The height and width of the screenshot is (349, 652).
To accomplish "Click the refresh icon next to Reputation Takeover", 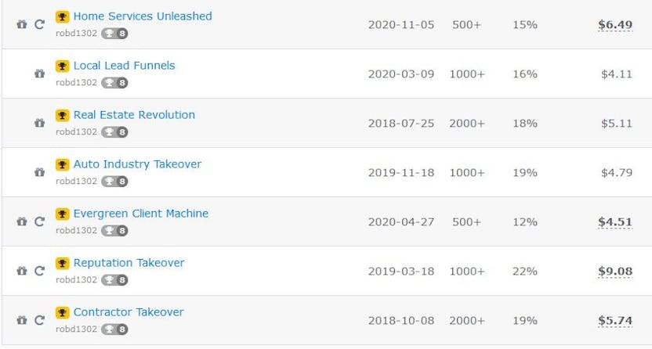I will point(39,272).
